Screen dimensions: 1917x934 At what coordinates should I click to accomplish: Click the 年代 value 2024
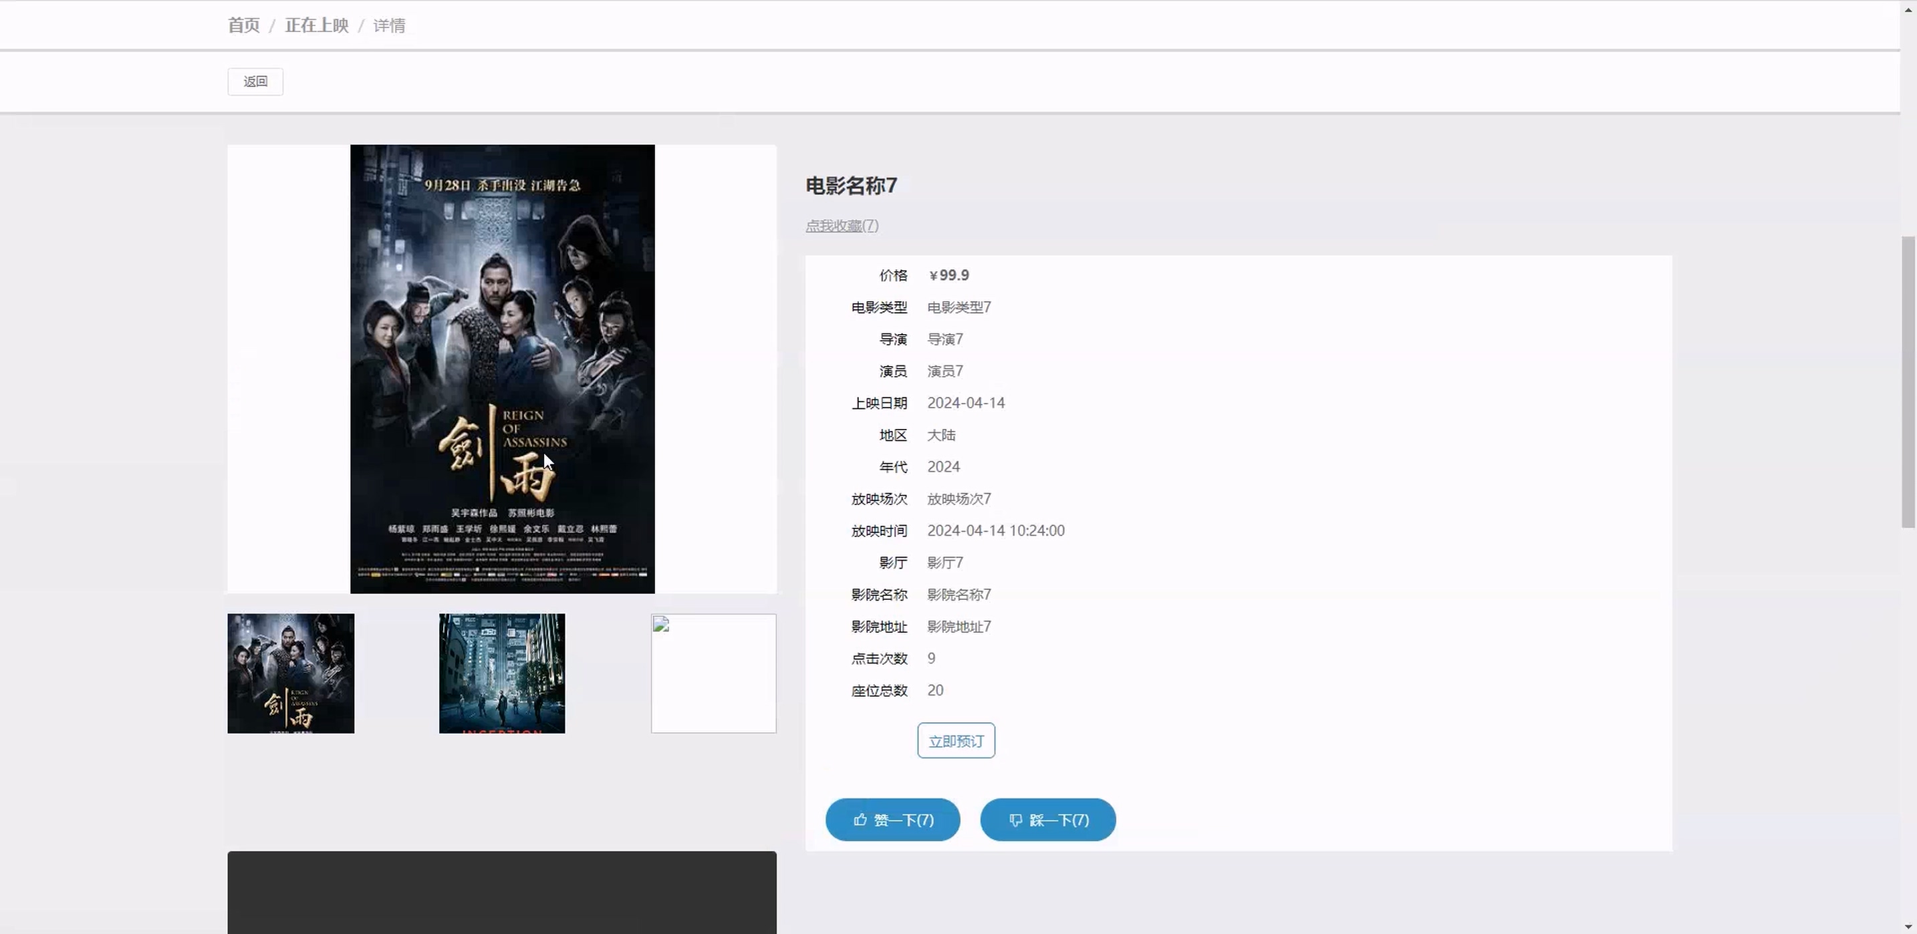(x=944, y=467)
